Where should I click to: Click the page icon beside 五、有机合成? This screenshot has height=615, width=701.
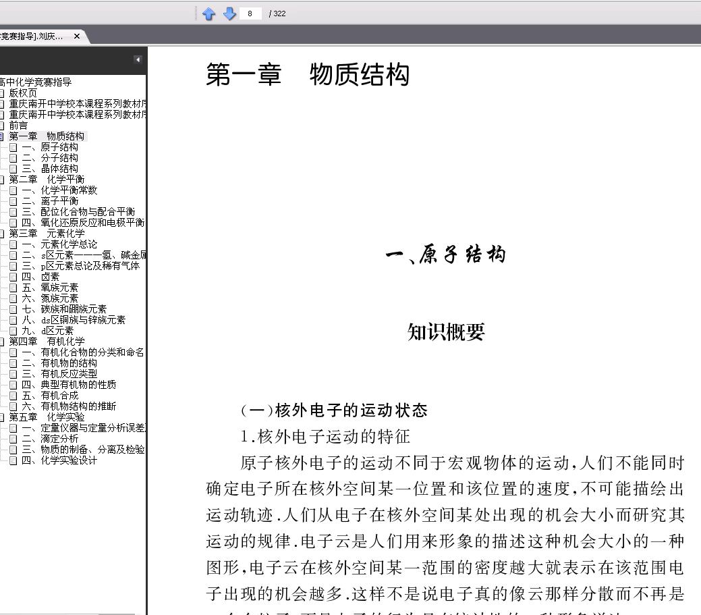click(x=13, y=396)
